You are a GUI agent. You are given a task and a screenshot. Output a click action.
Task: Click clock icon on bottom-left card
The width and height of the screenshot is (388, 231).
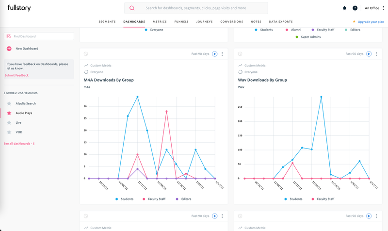coord(86,216)
